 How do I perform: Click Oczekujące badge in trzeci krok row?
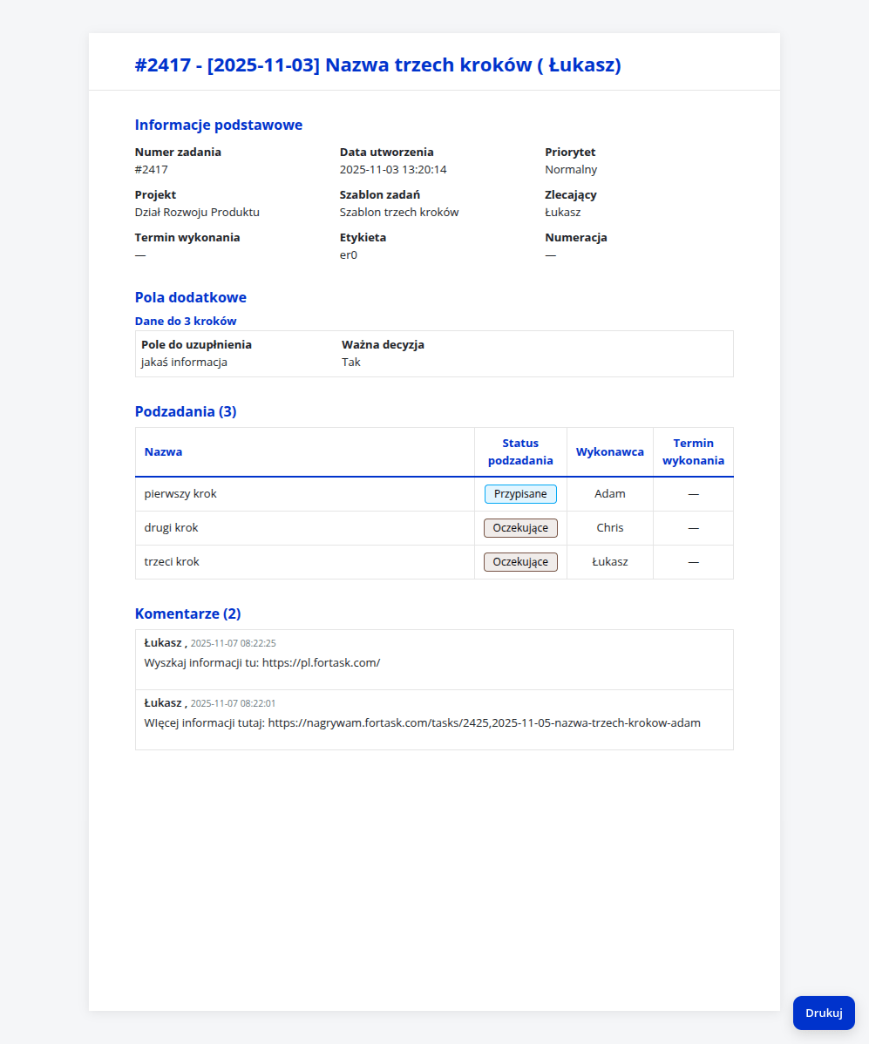pyautogui.click(x=520, y=562)
